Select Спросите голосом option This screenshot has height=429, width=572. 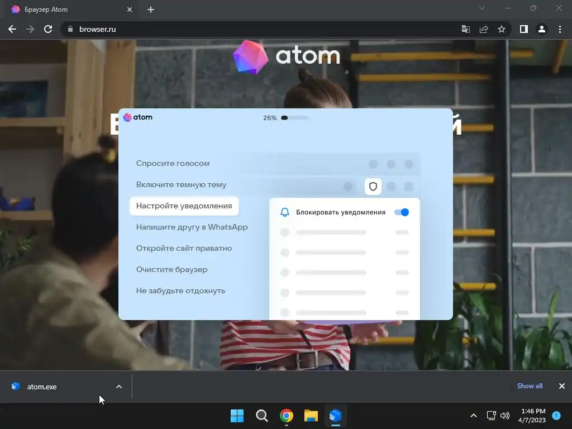coord(173,164)
